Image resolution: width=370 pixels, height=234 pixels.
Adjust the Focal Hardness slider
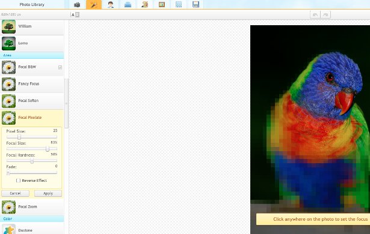point(32,161)
